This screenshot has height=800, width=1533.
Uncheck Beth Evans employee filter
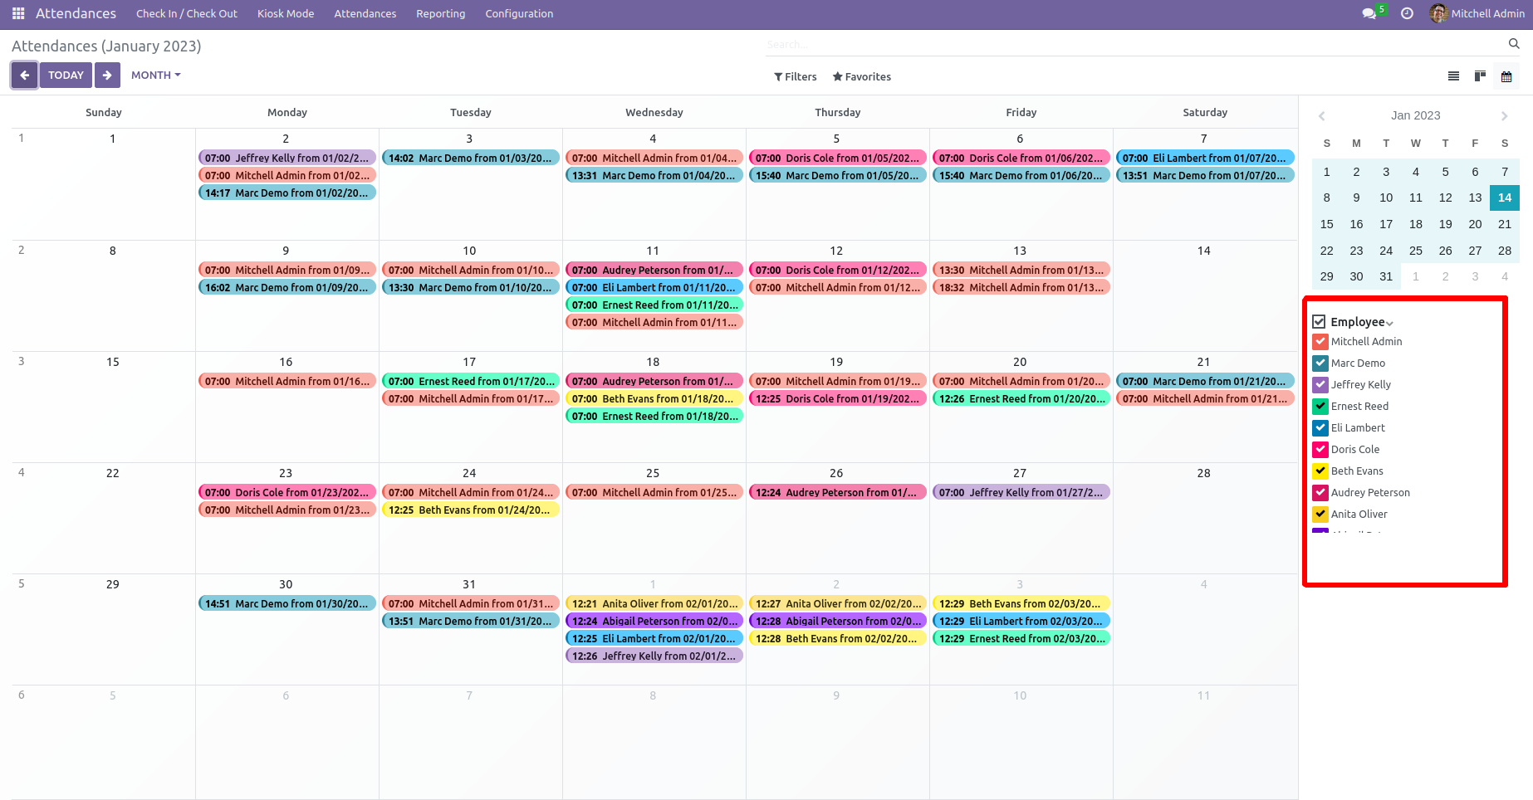pyautogui.click(x=1320, y=471)
